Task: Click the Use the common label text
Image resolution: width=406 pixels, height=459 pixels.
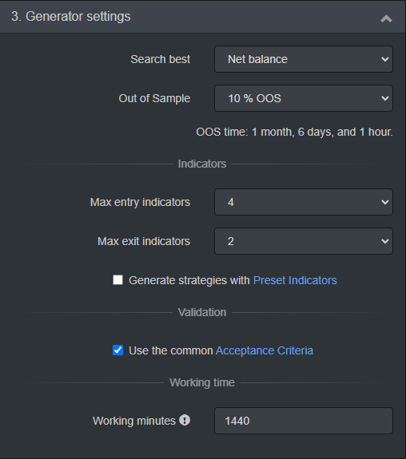Action: pos(171,350)
